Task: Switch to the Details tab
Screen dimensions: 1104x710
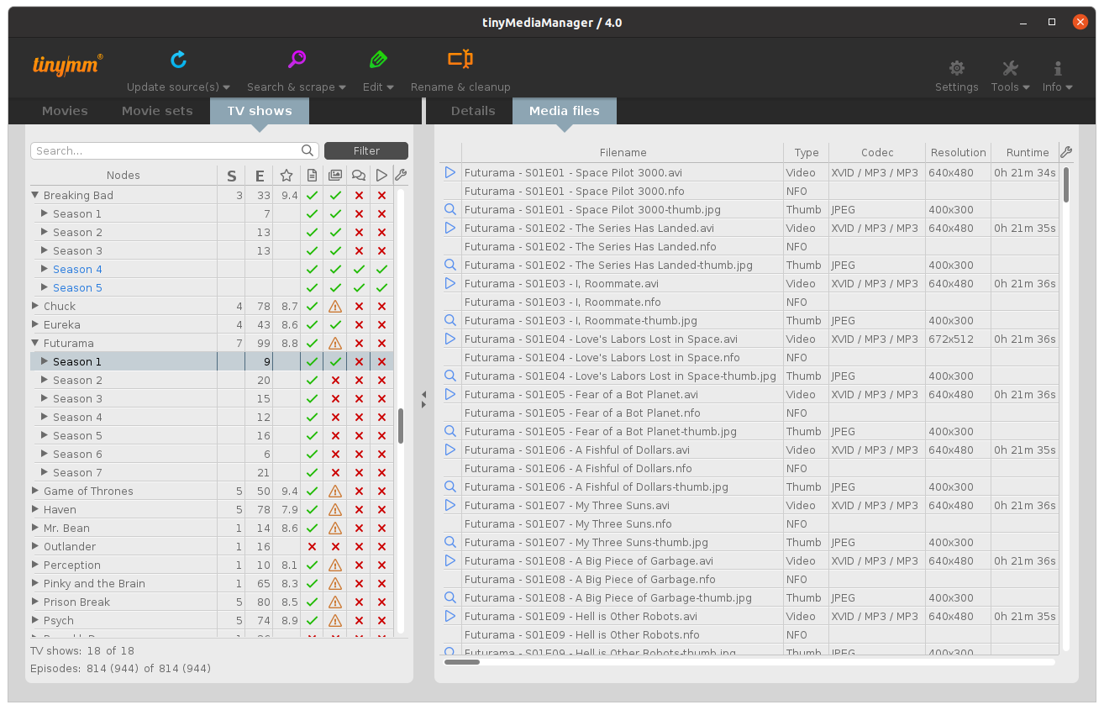Action: 473,111
